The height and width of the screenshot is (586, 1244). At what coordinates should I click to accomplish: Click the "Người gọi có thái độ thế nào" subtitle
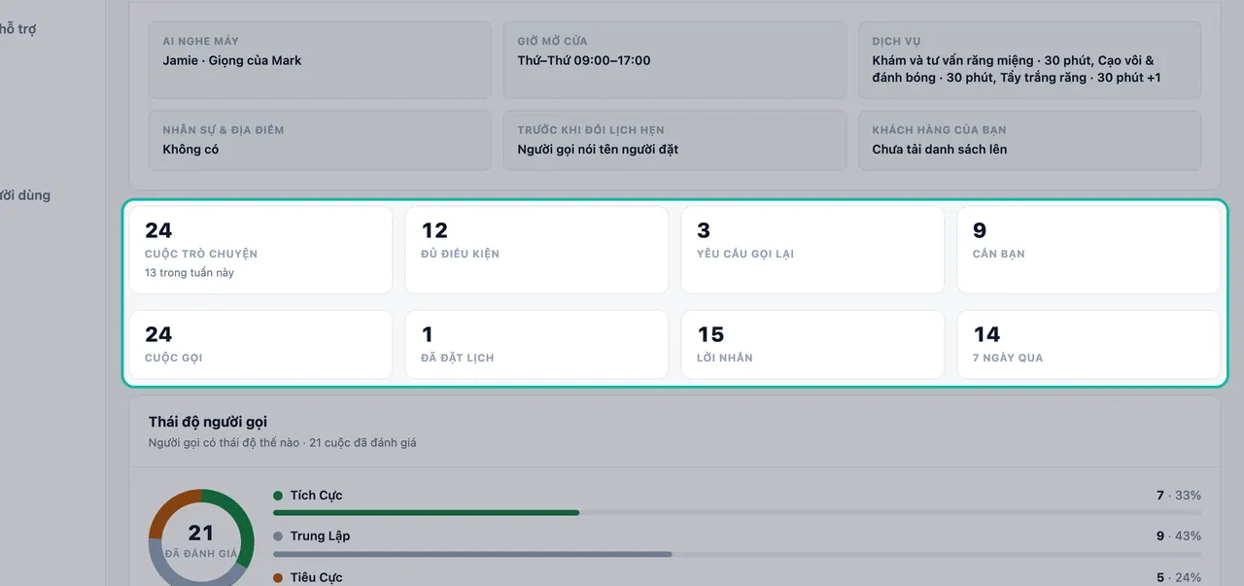point(223,443)
